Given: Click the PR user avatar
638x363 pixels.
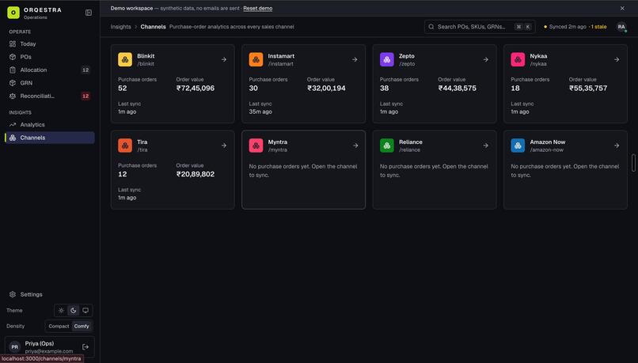Looking at the screenshot, I should pyautogui.click(x=15, y=346).
